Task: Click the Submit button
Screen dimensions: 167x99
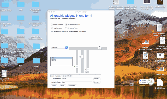Action: 54,86
